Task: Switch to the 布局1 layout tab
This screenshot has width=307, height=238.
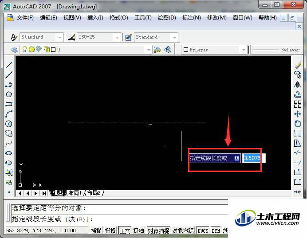Action: click(x=75, y=193)
